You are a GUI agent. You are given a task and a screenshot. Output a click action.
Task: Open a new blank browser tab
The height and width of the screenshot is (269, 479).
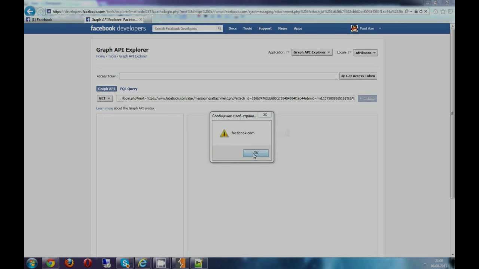(148, 19)
